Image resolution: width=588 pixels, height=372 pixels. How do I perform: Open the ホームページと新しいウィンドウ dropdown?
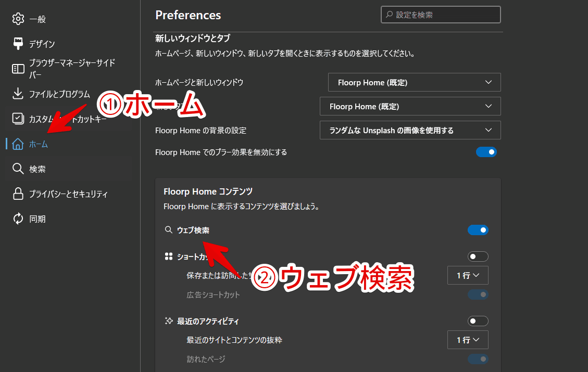click(x=415, y=82)
